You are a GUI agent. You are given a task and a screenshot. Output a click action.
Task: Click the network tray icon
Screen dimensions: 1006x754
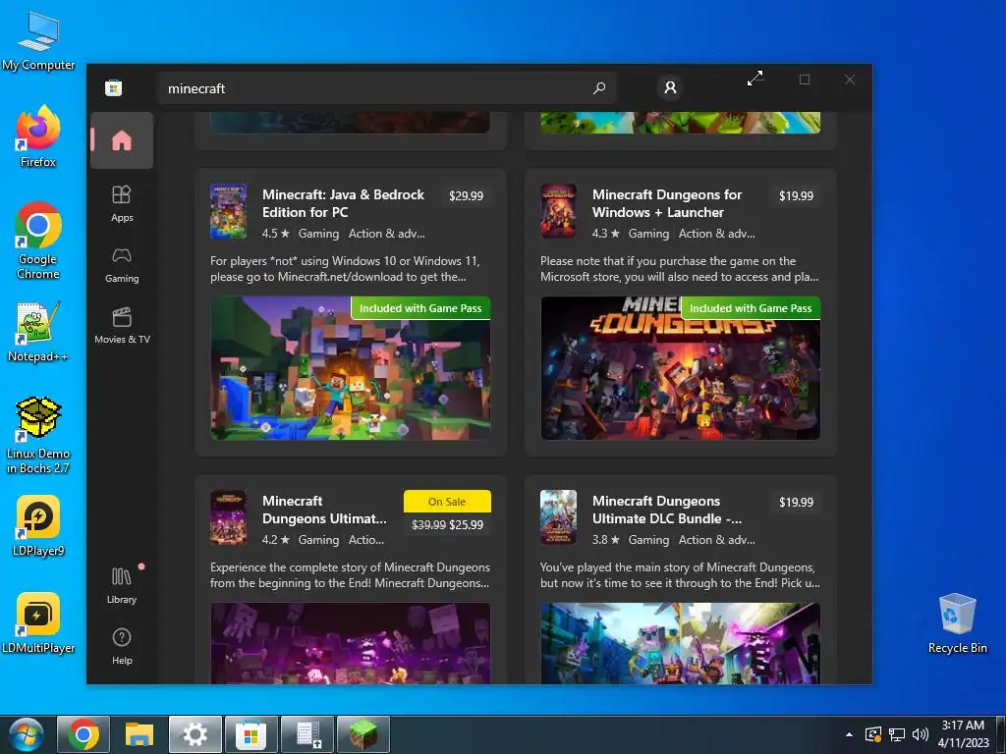click(897, 734)
